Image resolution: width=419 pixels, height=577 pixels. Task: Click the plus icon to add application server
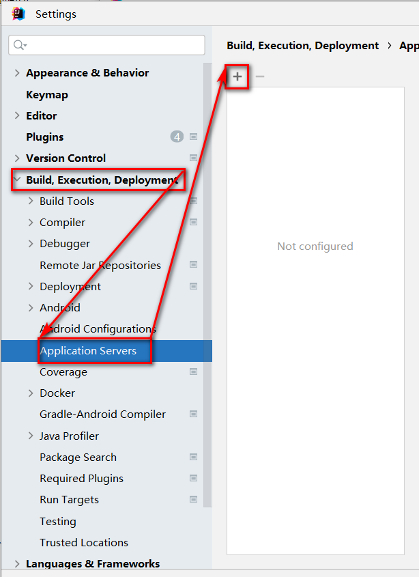click(x=237, y=77)
